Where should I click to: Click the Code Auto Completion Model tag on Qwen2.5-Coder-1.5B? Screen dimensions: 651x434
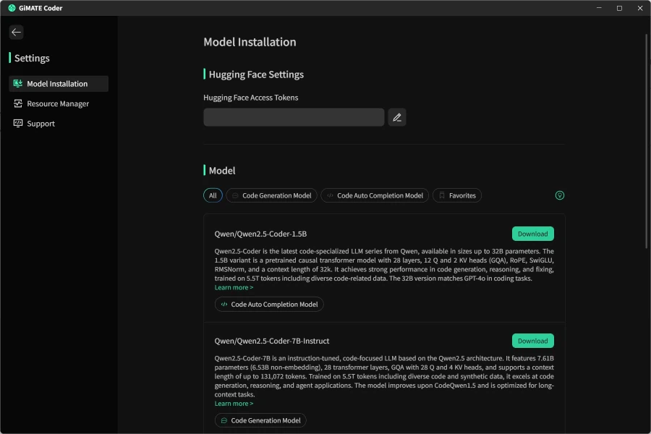click(269, 305)
